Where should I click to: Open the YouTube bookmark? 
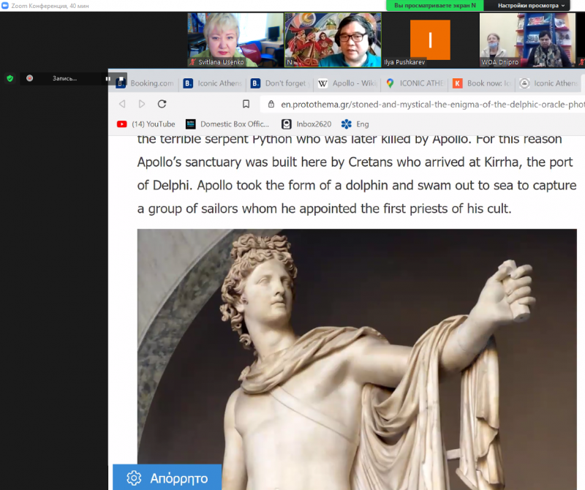tap(146, 124)
